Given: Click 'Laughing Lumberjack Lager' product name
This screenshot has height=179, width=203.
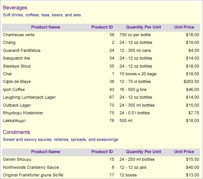Looking at the screenshot, I should [29, 97].
